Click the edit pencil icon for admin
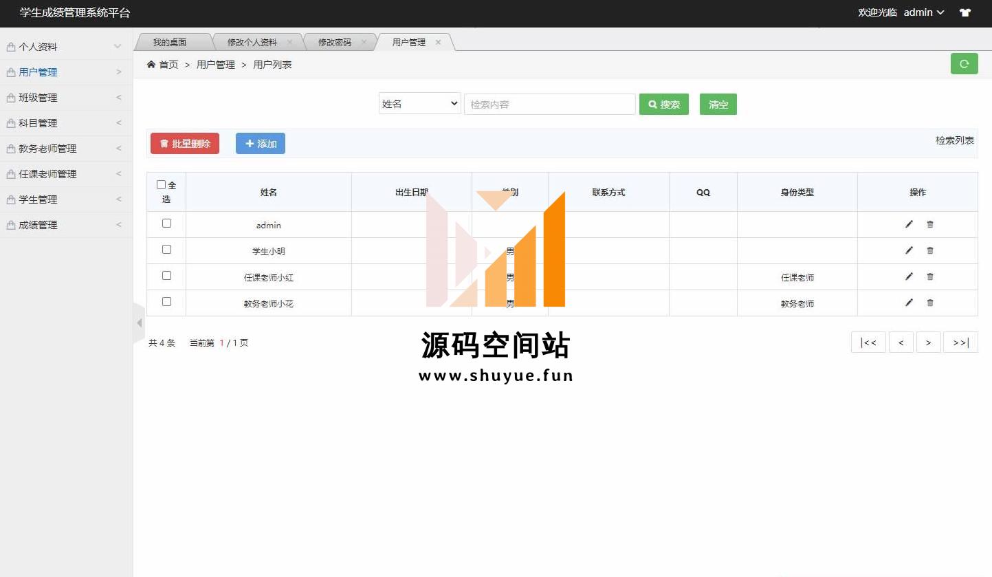Viewport: 992px width, 577px height. coord(909,224)
